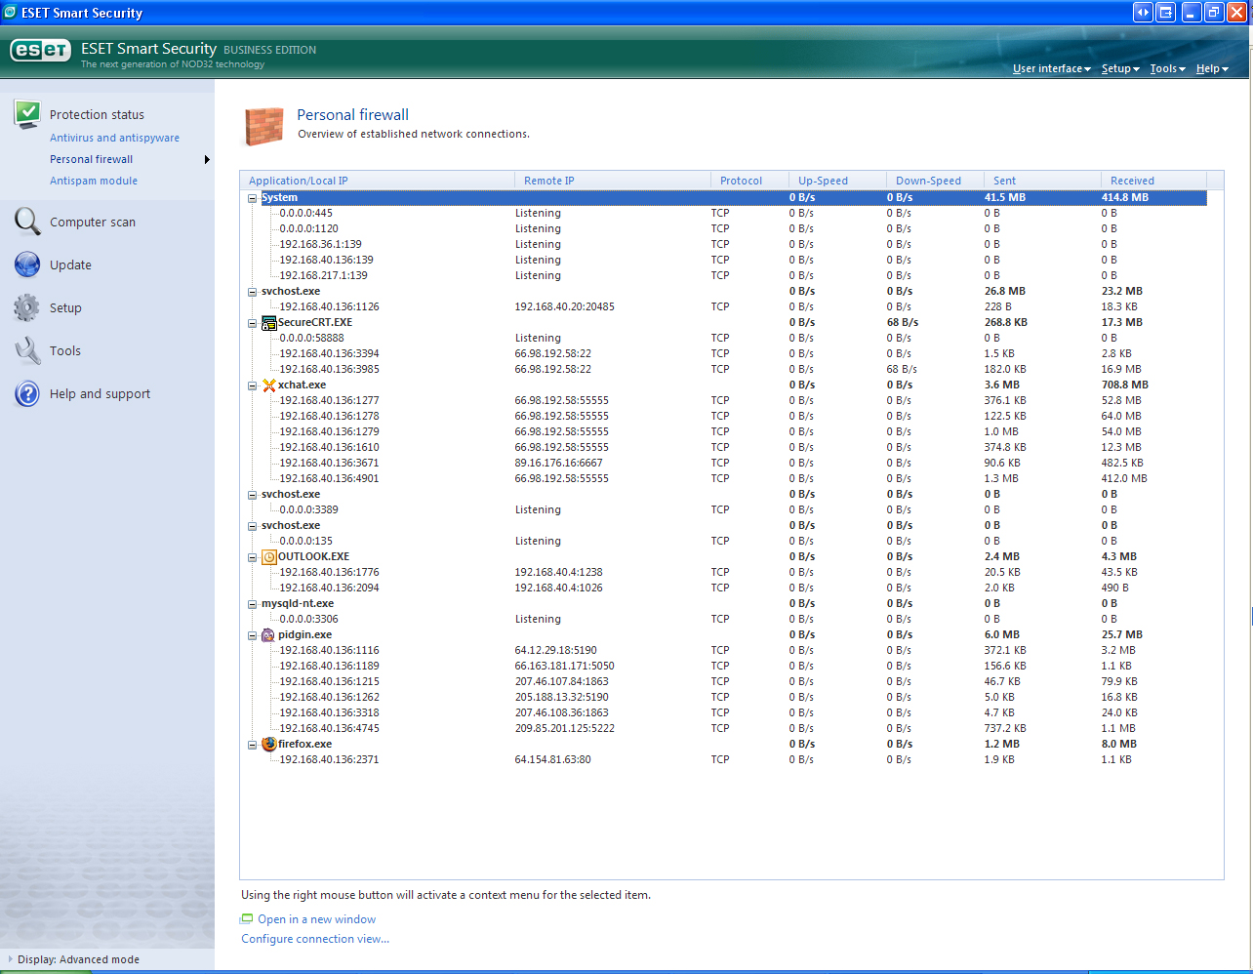This screenshot has height=974, width=1253.
Task: Select Antivirus and antispyware in sidebar
Action: coord(114,138)
